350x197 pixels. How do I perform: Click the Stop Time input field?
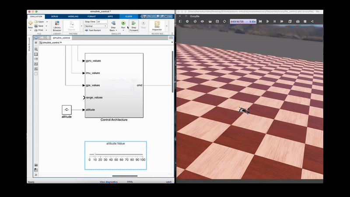point(102,21)
